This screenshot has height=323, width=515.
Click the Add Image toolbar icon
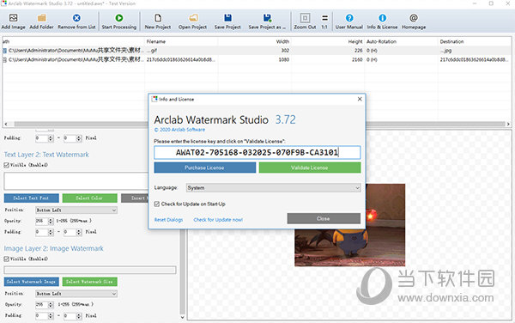click(x=13, y=18)
